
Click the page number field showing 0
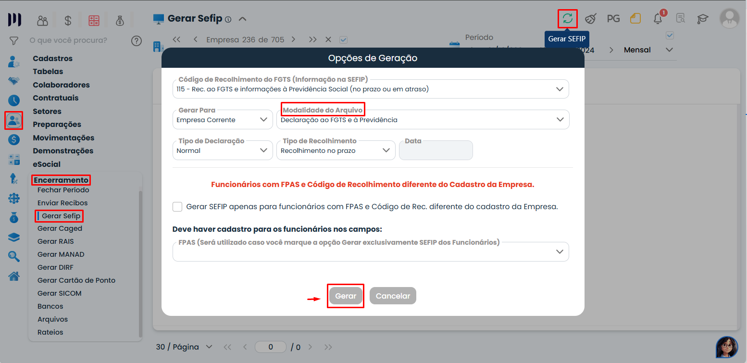[x=271, y=347]
